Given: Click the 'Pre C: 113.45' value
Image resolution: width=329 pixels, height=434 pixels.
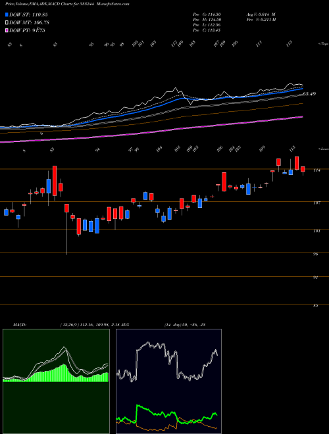Looking at the screenshot, I should [207, 30].
